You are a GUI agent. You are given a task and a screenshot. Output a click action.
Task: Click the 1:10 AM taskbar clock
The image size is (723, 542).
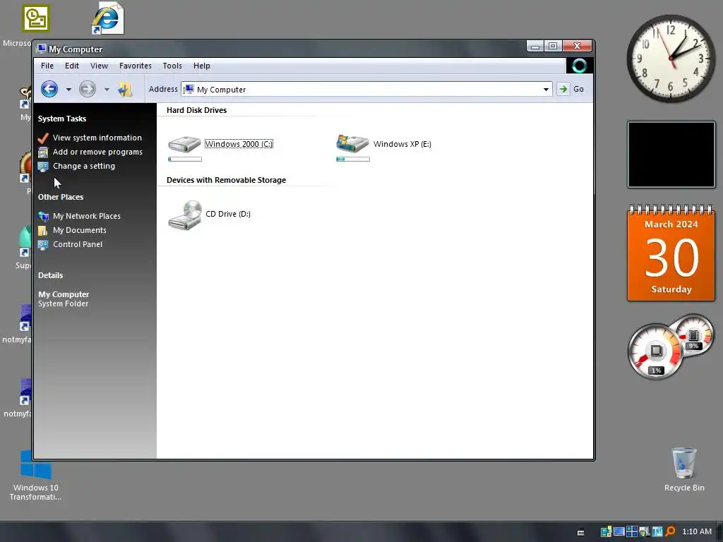697,531
